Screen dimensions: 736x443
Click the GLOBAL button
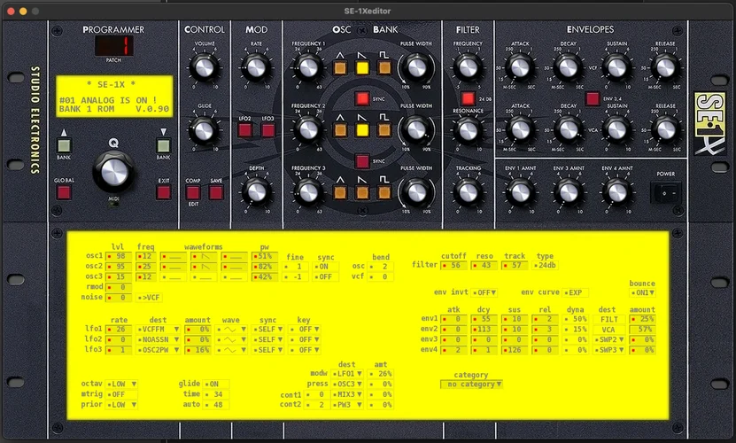click(64, 192)
